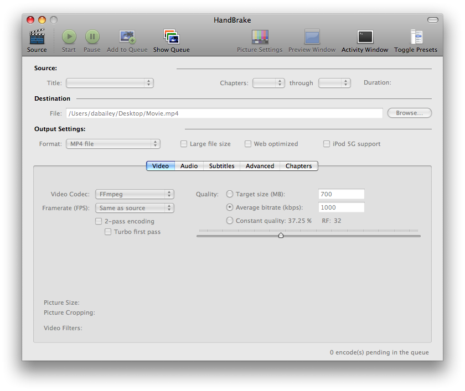Close the HandBrake window with red button
The height and width of the screenshot is (391, 465).
[30, 20]
